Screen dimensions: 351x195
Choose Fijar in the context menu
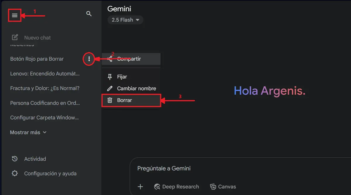tap(122, 77)
